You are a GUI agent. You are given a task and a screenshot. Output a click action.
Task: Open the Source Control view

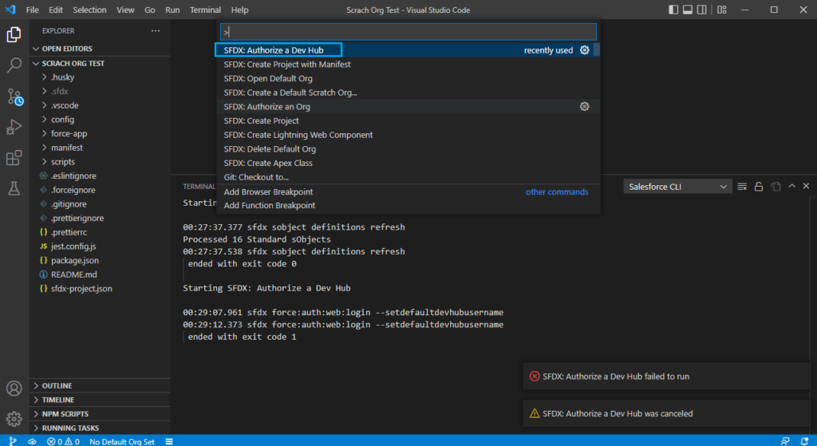[x=14, y=97]
